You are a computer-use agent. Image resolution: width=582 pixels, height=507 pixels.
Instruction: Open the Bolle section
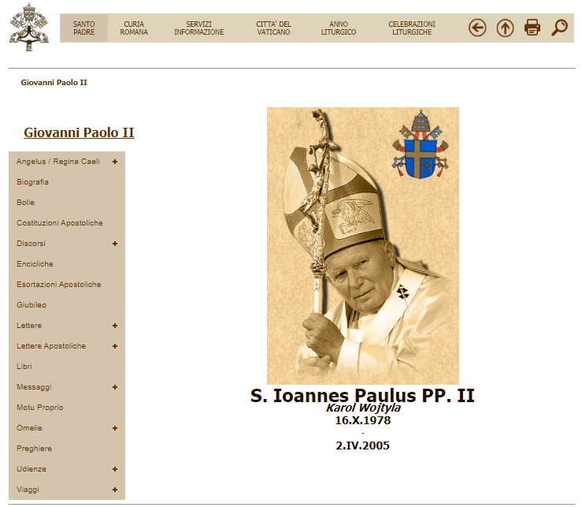(26, 203)
